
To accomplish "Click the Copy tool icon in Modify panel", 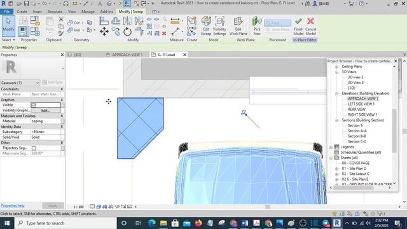I will (116, 32).
